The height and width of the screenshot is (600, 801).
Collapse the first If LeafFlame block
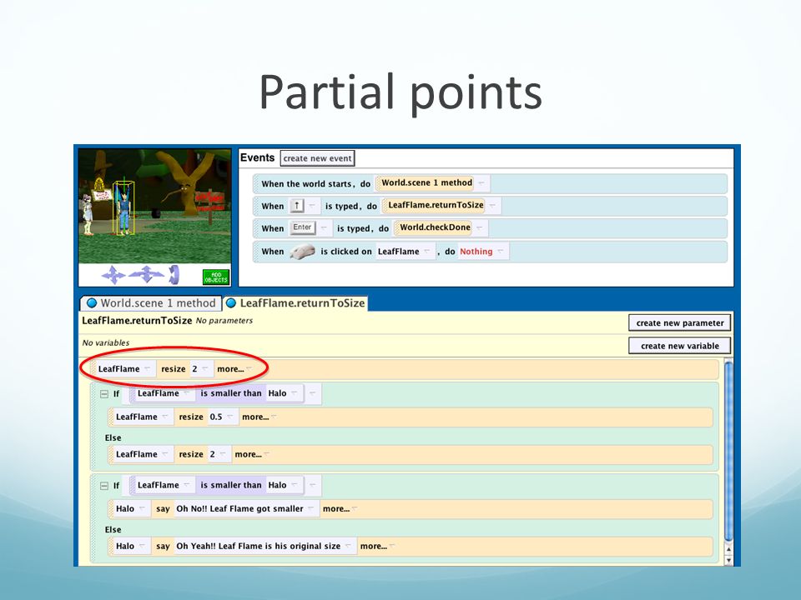[104, 394]
